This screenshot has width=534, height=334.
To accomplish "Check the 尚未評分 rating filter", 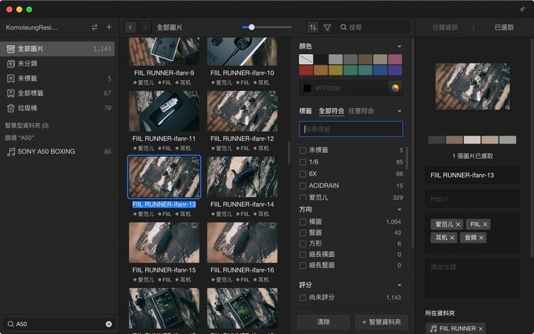I will pyautogui.click(x=303, y=298).
